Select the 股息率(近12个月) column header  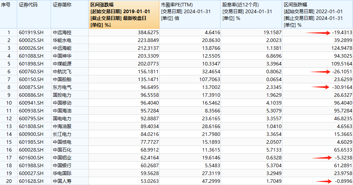pos(251,14)
